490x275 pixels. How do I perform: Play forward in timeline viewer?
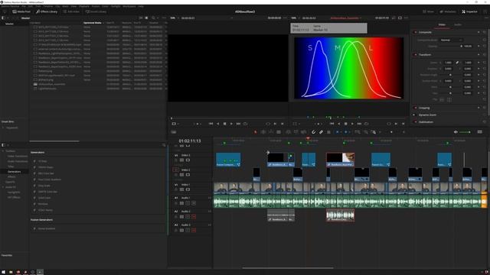point(352,124)
